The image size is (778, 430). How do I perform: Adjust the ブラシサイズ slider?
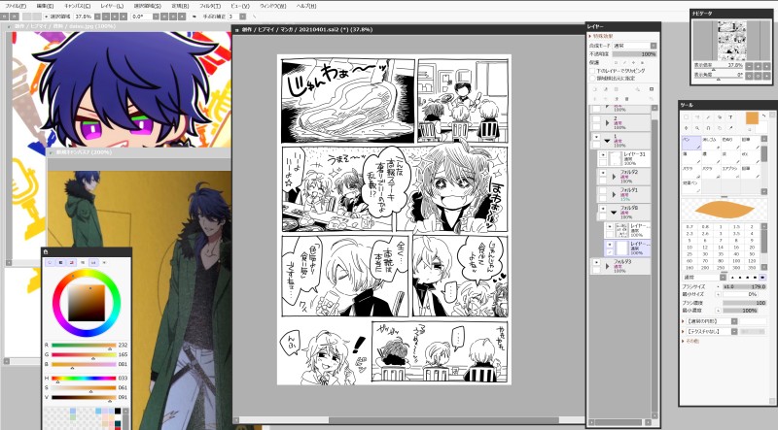point(745,287)
